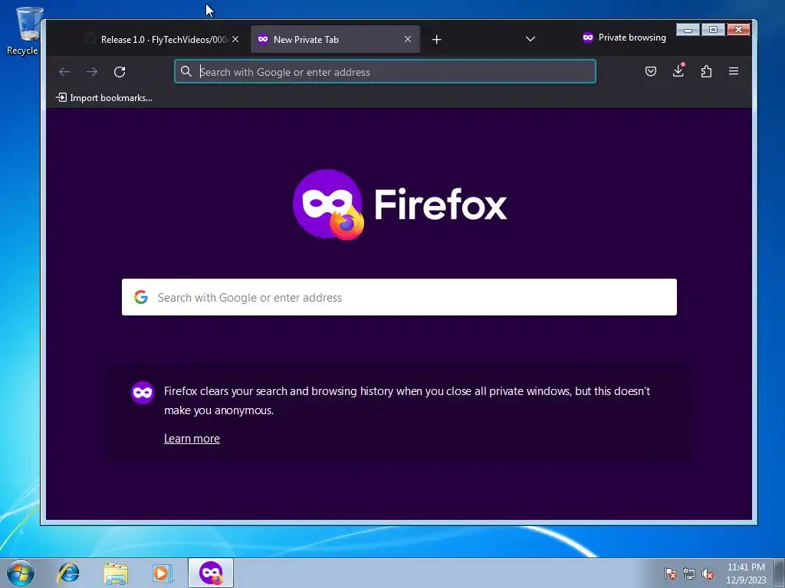Open the Learn more link
The height and width of the screenshot is (588, 785).
192,439
